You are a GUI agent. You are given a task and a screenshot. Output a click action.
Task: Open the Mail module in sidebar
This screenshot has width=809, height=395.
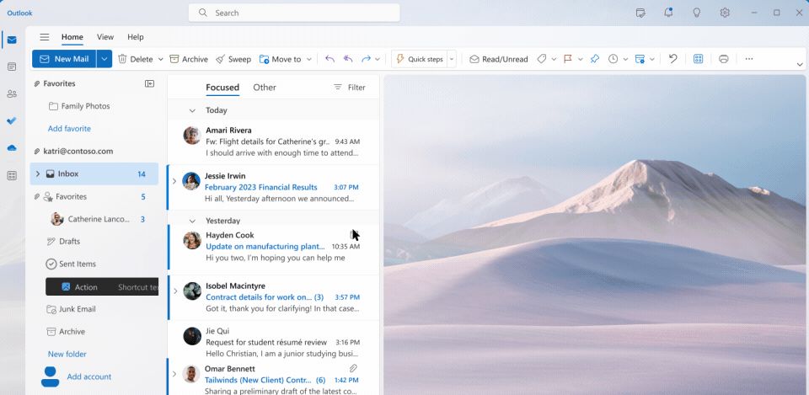point(11,40)
